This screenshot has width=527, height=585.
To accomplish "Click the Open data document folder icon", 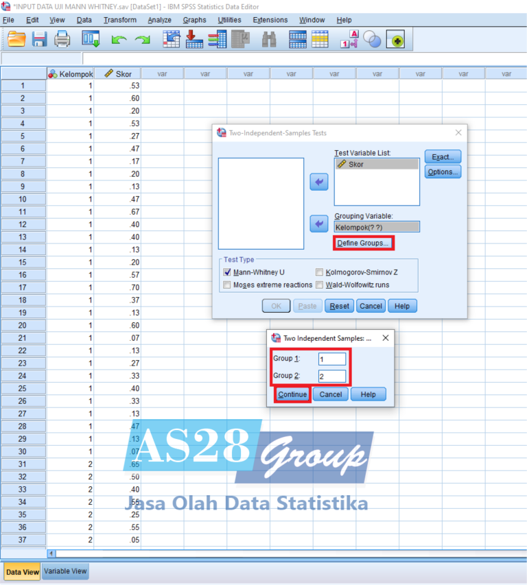I will point(16,40).
